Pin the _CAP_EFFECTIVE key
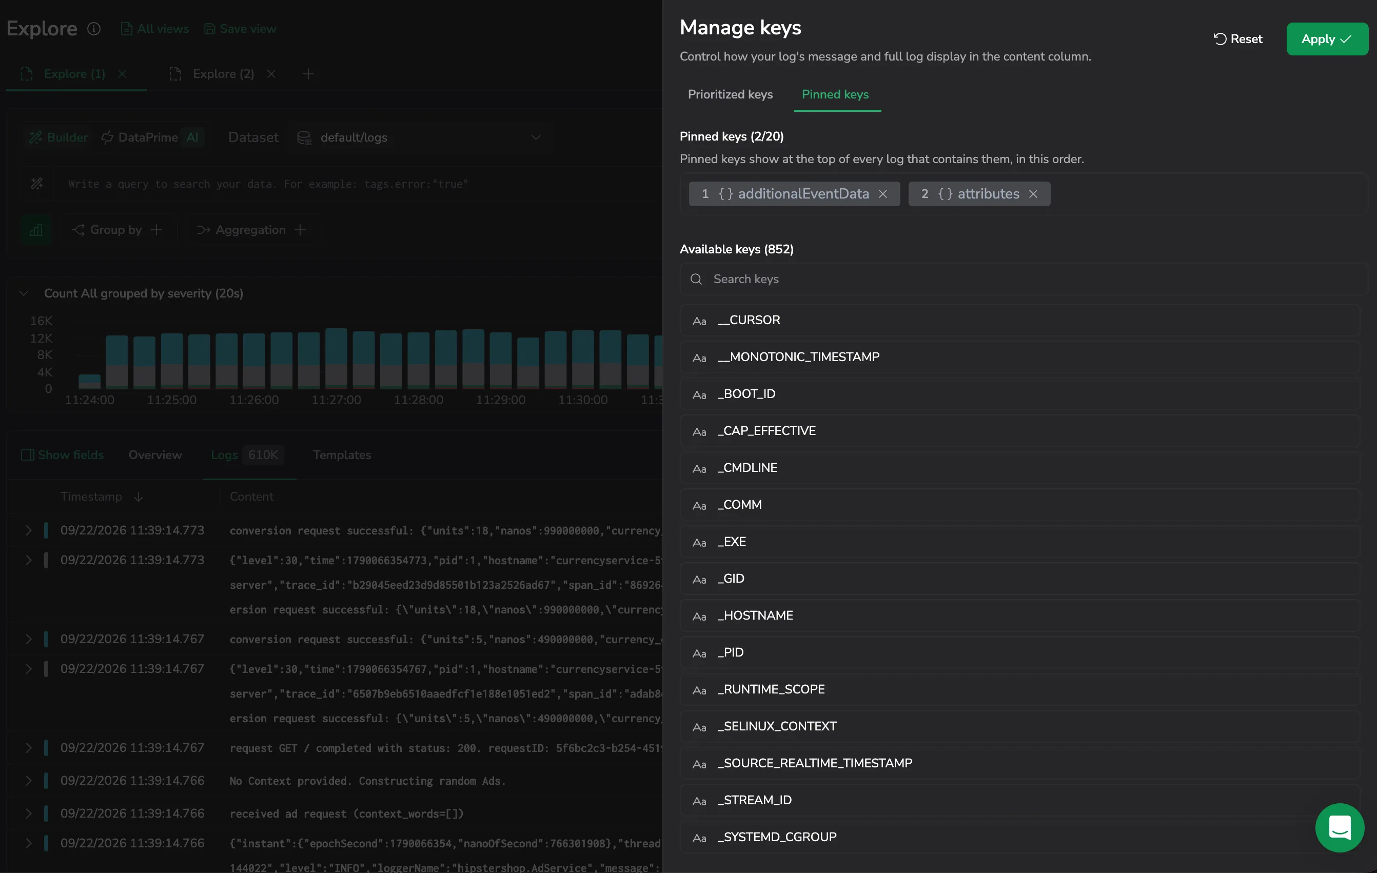This screenshot has width=1377, height=873. [1019, 431]
